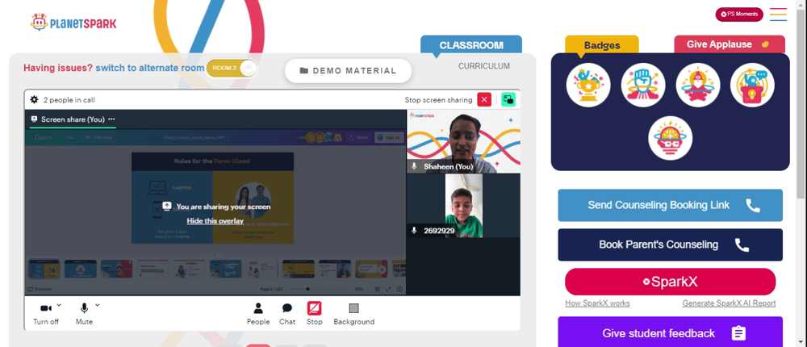Click the Stop screen sharing label
This screenshot has width=807, height=347.
pyautogui.click(x=438, y=100)
